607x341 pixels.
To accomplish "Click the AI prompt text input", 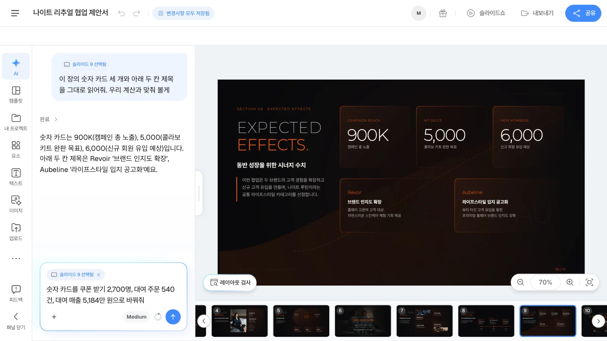I will pyautogui.click(x=113, y=295).
